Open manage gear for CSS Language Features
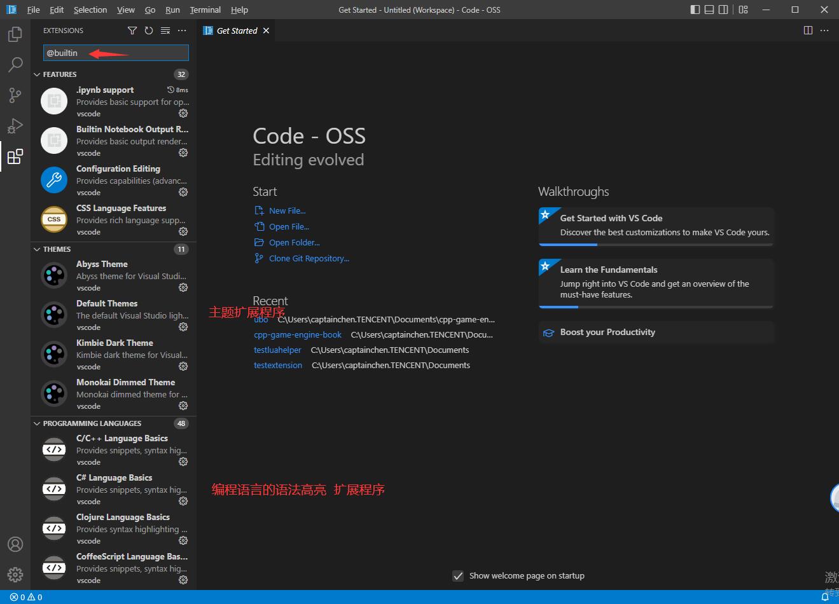Viewport: 839px width, 604px height. point(183,231)
